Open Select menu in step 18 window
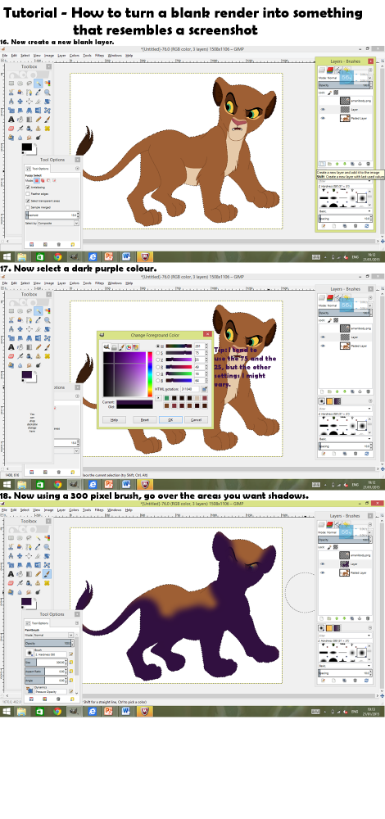The image size is (385, 819). (x=25, y=509)
